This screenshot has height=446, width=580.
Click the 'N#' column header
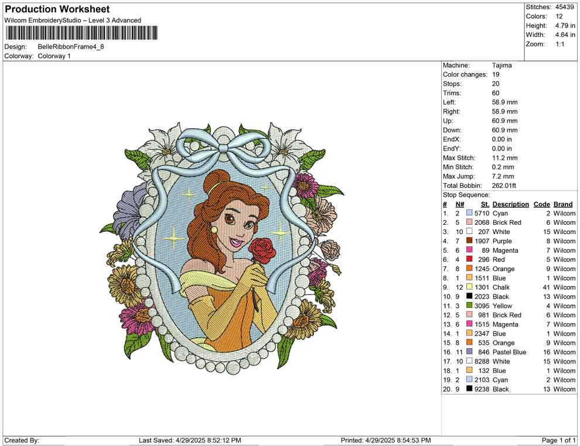tap(460, 204)
